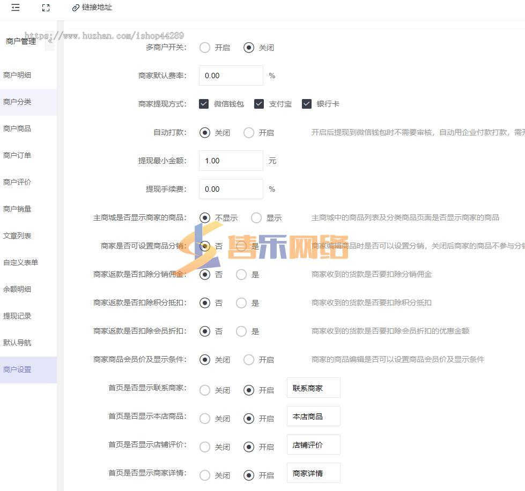Set 首页是否显示商家详情 to 开启
This screenshot has width=525, height=491.
249,475
